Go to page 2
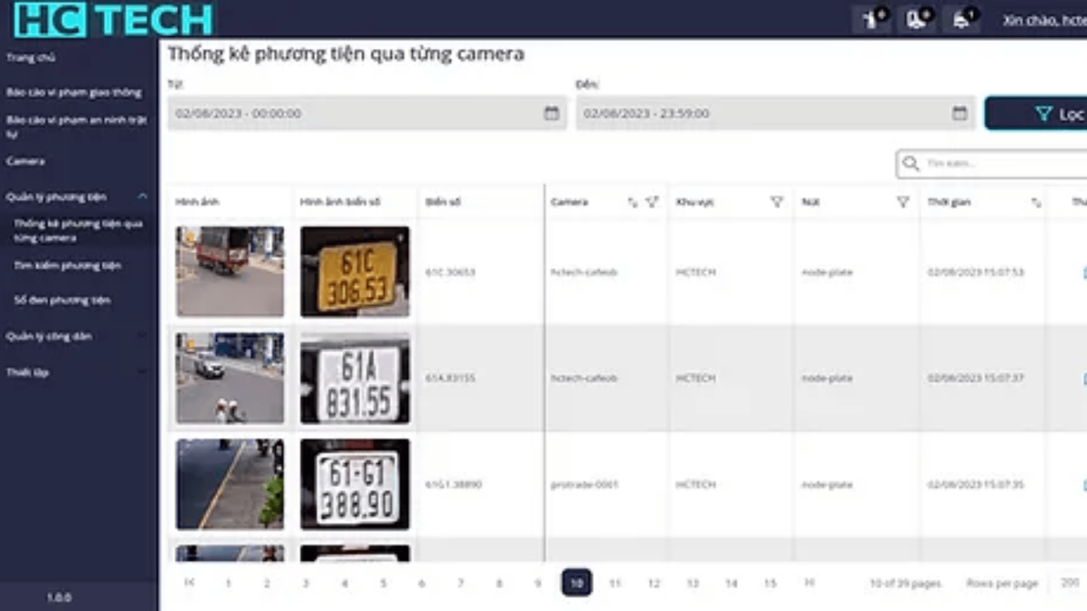Screen dimensions: 1087x611 267,583
